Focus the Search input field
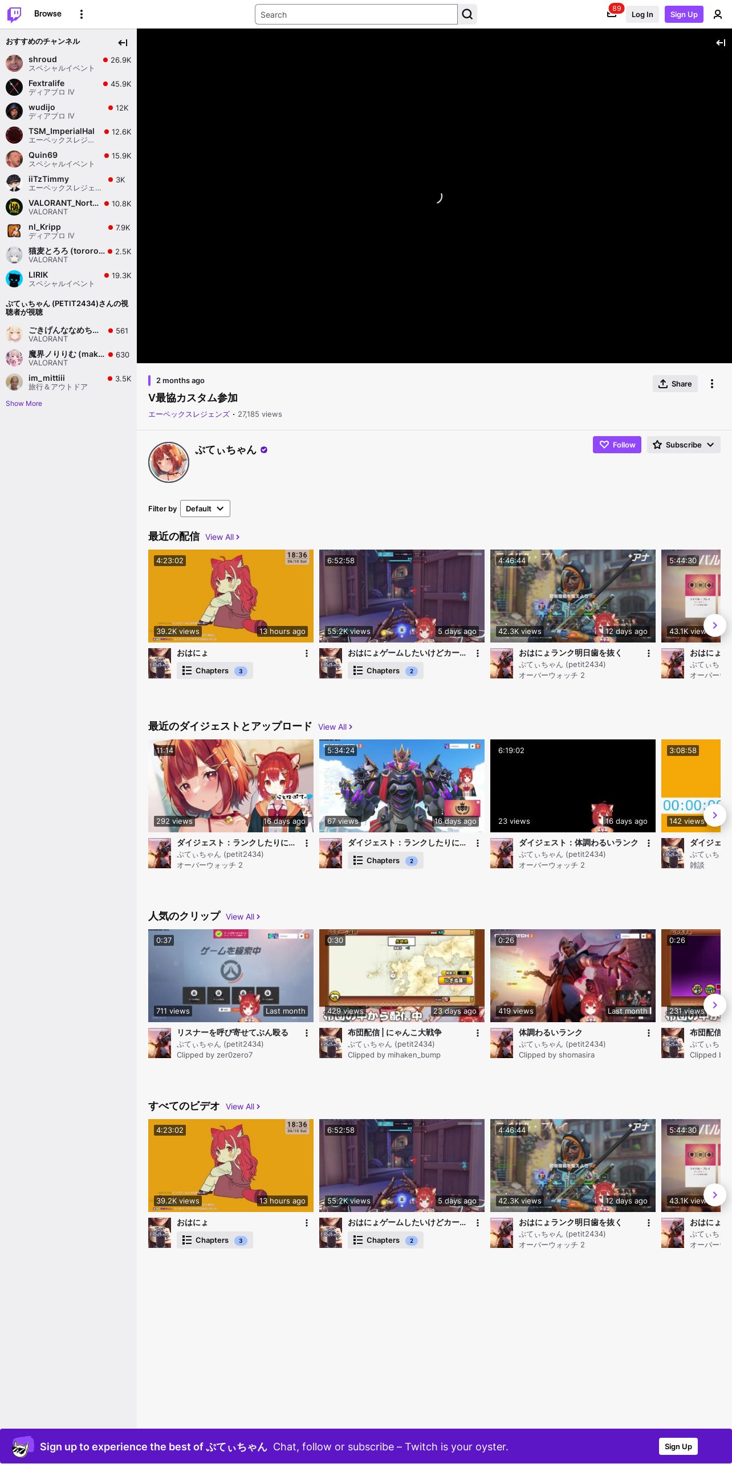Image resolution: width=732 pixels, height=1464 pixels. [x=356, y=14]
